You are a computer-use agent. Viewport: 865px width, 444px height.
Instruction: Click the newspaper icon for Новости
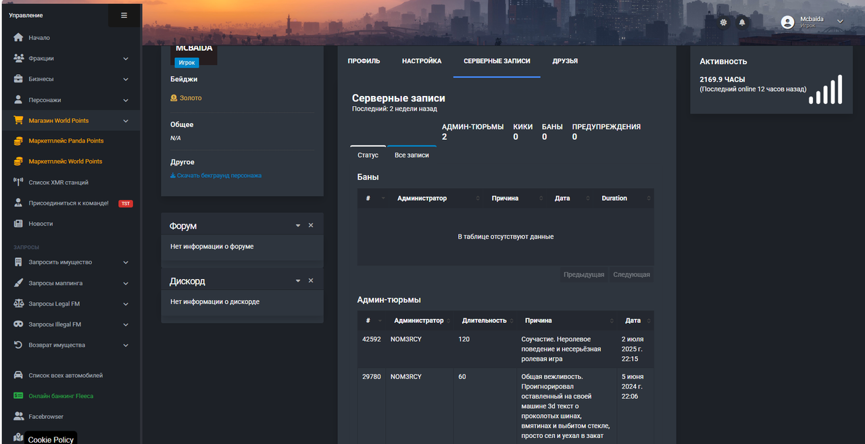tap(18, 224)
